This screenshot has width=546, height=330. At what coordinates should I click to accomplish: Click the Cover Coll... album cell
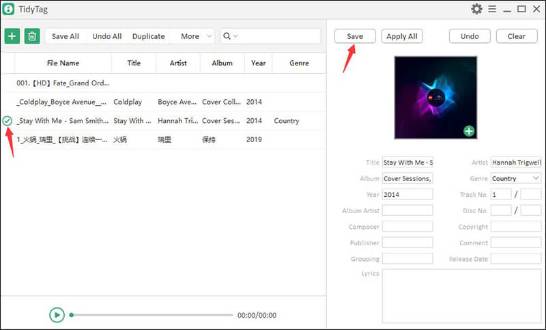click(221, 102)
